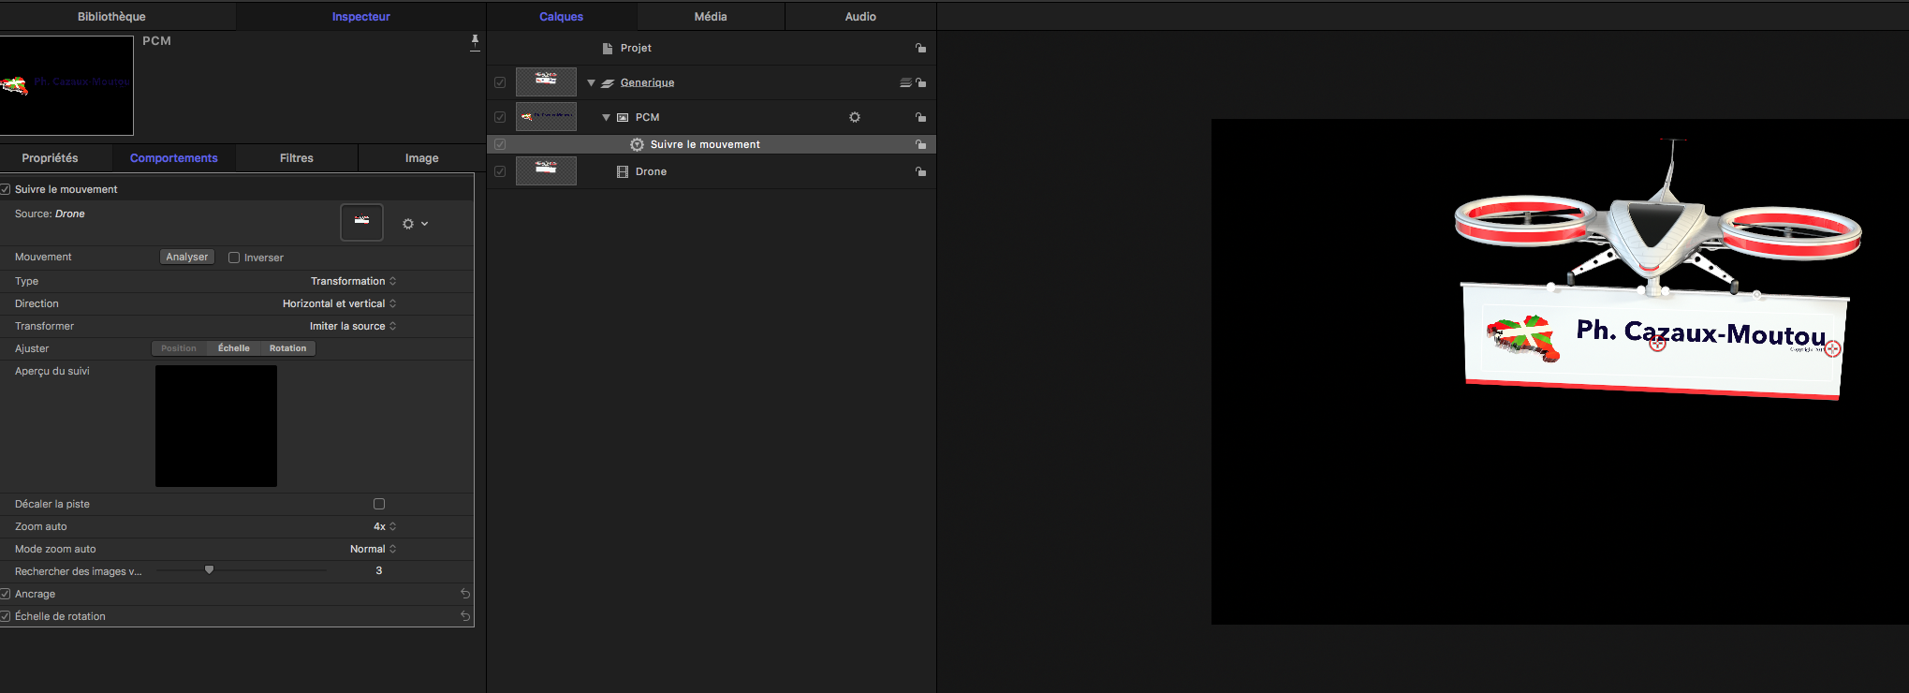Image resolution: width=1909 pixels, height=693 pixels.
Task: Toggle 2D/3D stack icon on Generique row
Action: point(905,82)
